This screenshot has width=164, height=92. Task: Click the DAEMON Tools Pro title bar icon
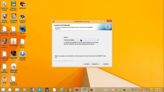pos(54,21)
